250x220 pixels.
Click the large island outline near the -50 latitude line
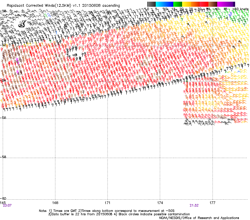click(22, 24)
